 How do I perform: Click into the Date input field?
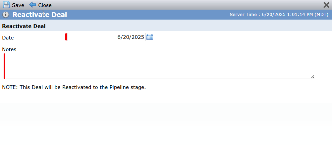click(x=106, y=37)
